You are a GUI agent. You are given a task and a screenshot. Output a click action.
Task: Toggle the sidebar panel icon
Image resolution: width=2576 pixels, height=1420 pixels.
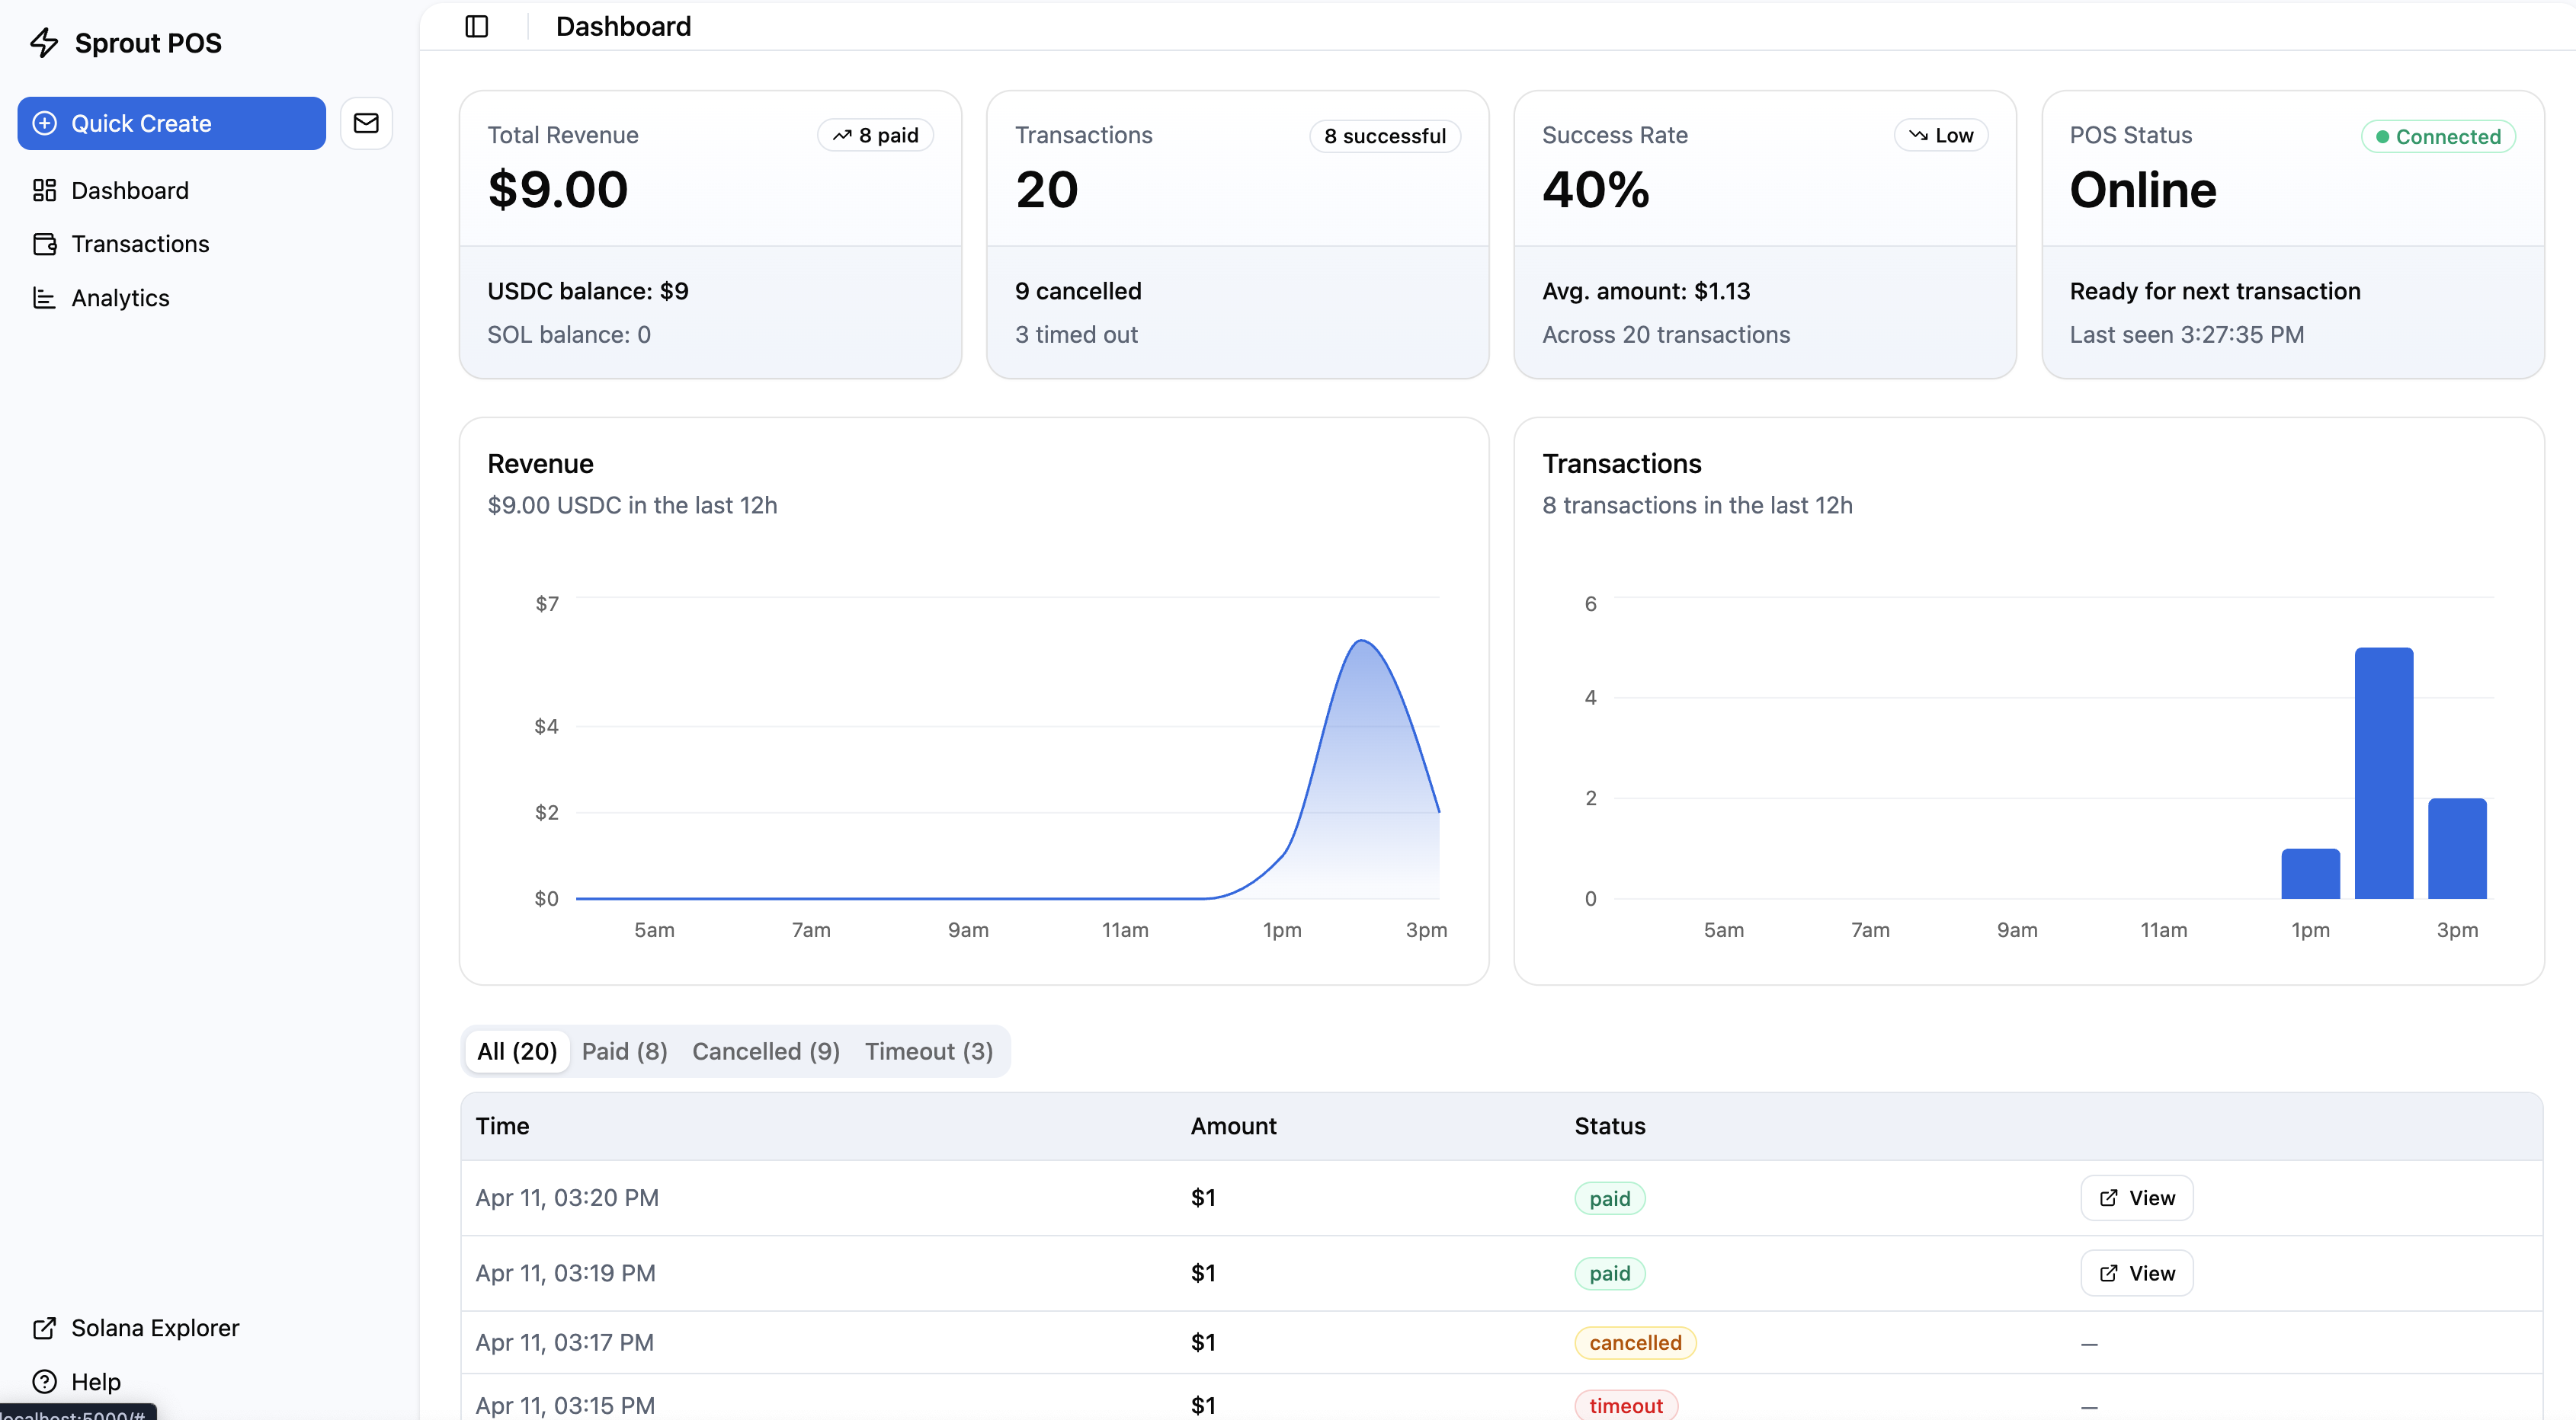click(x=477, y=26)
